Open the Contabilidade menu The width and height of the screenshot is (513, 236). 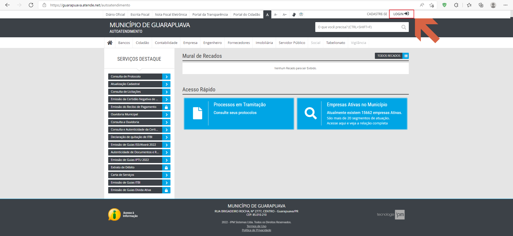pos(166,43)
